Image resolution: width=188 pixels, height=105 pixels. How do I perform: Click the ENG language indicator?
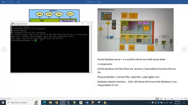click(x=171, y=103)
